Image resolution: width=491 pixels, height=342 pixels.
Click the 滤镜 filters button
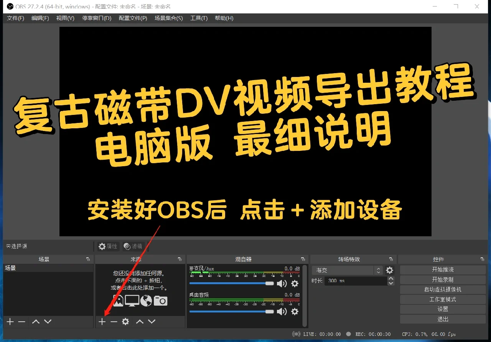pos(133,246)
